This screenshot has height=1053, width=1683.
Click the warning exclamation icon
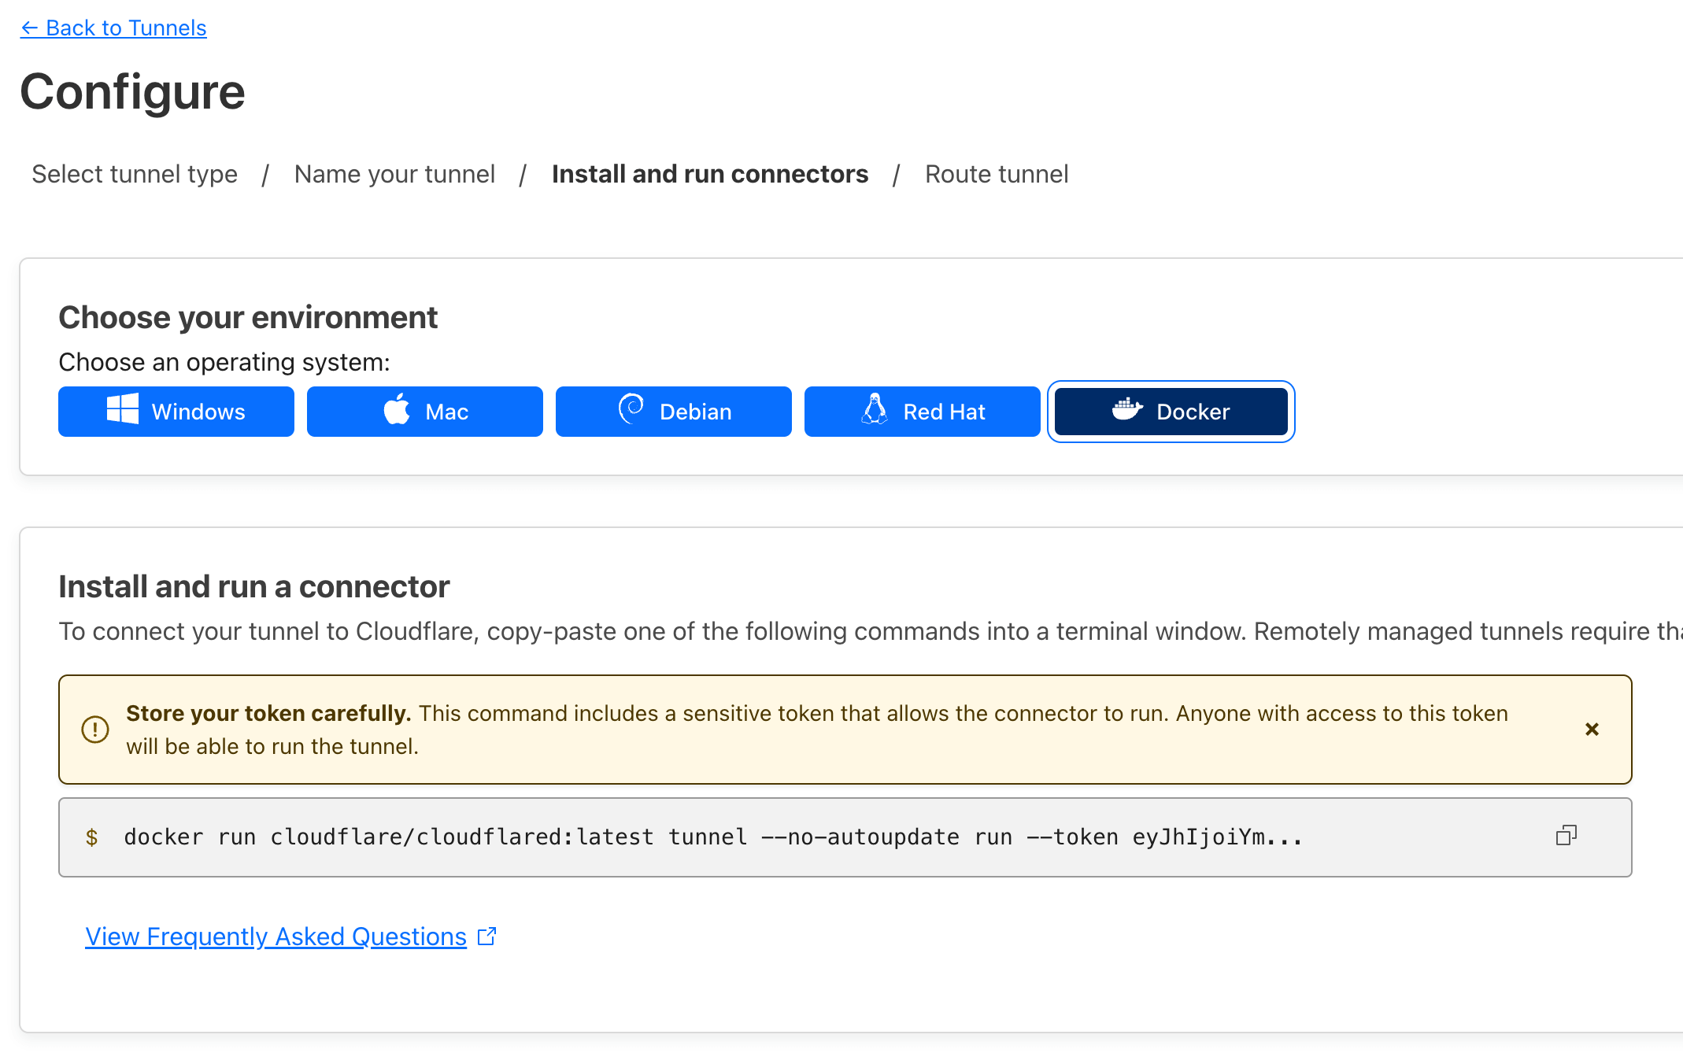click(95, 730)
